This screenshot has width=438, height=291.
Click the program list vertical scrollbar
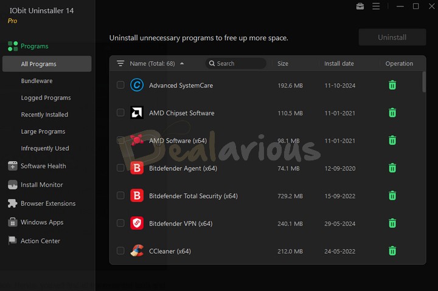[424, 82]
